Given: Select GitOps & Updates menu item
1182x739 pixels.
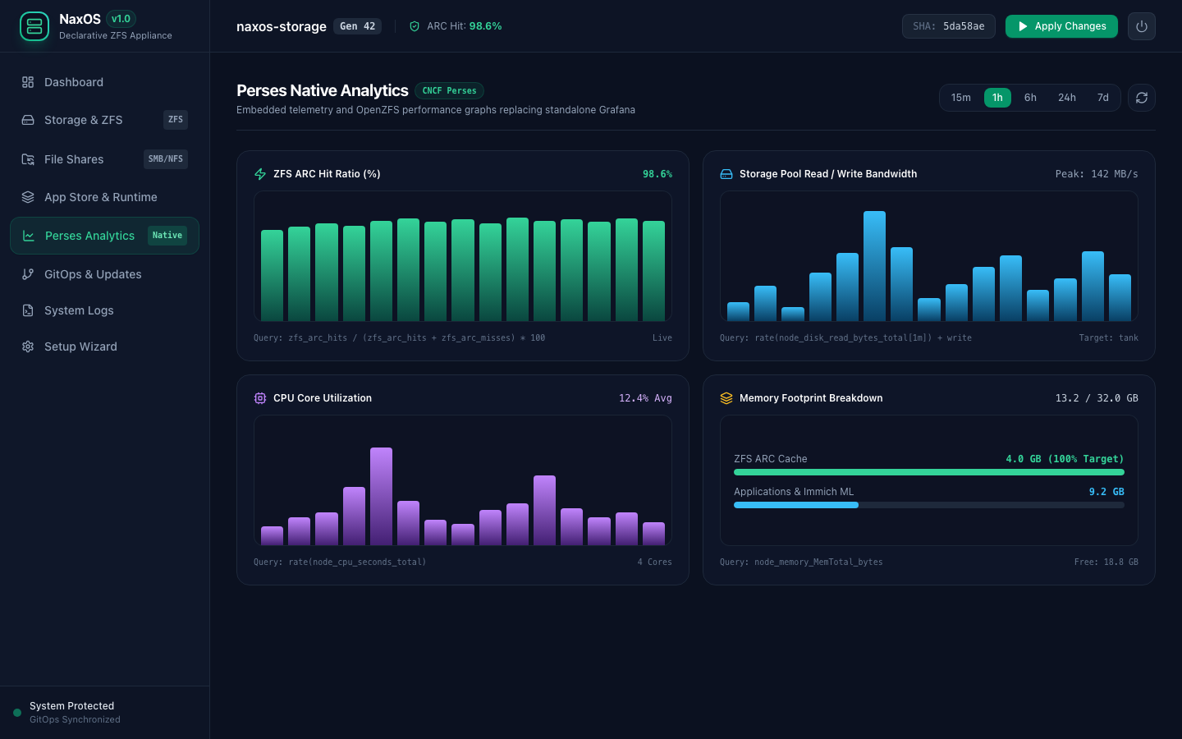Looking at the screenshot, I should click(x=104, y=274).
